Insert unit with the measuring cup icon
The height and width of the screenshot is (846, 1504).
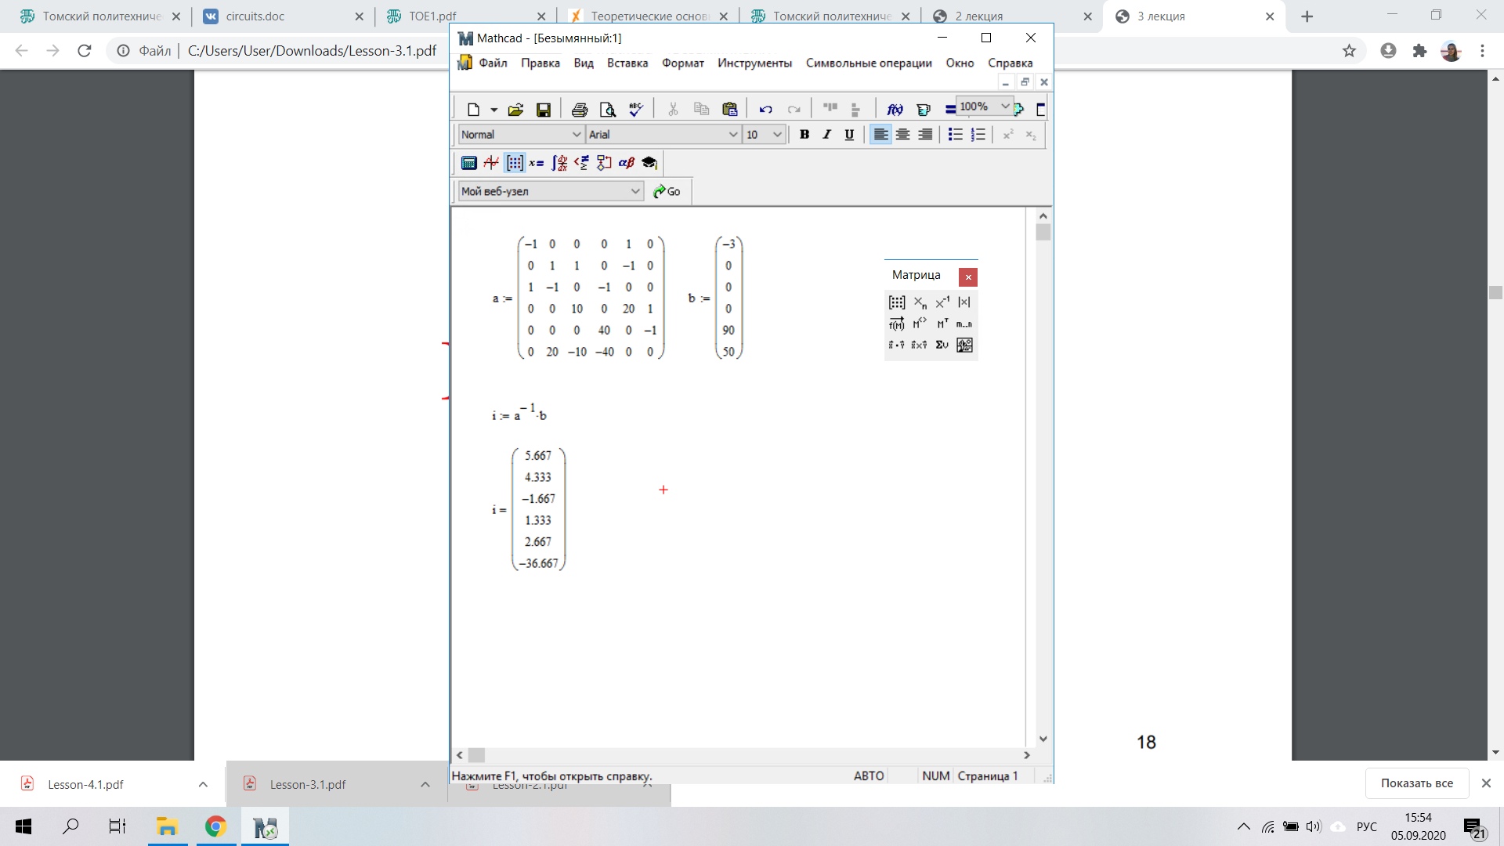tap(924, 110)
